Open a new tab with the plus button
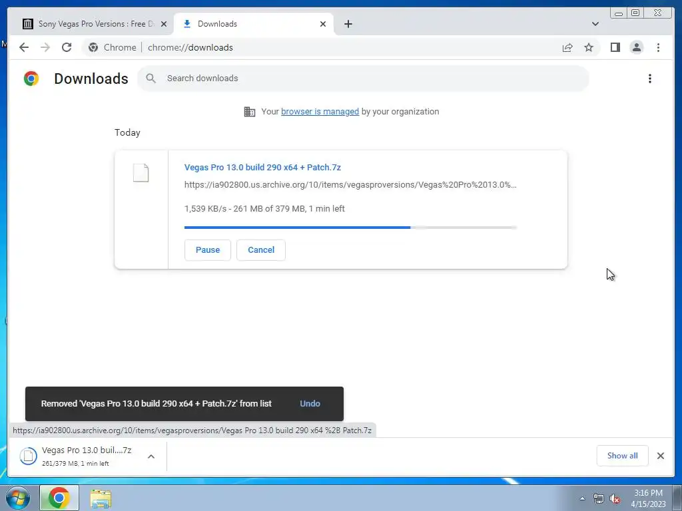 click(x=348, y=24)
